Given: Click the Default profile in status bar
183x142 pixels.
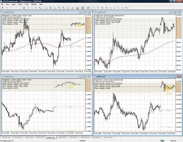Looking at the screenshot, I should click(83, 141).
